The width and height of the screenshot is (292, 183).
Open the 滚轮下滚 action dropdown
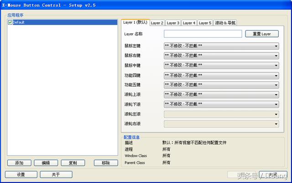pyautogui.click(x=221, y=104)
